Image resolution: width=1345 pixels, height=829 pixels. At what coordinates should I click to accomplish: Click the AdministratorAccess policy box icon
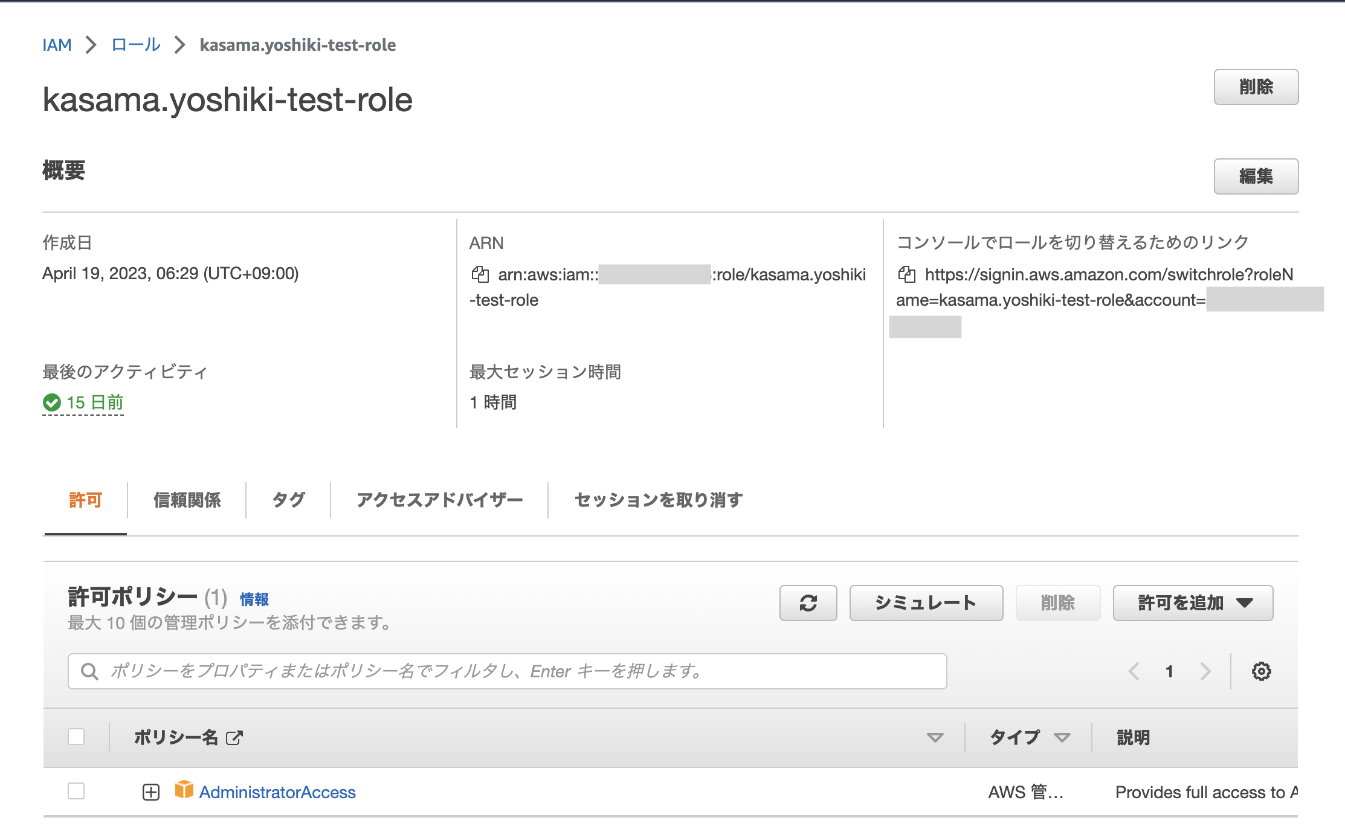184,790
